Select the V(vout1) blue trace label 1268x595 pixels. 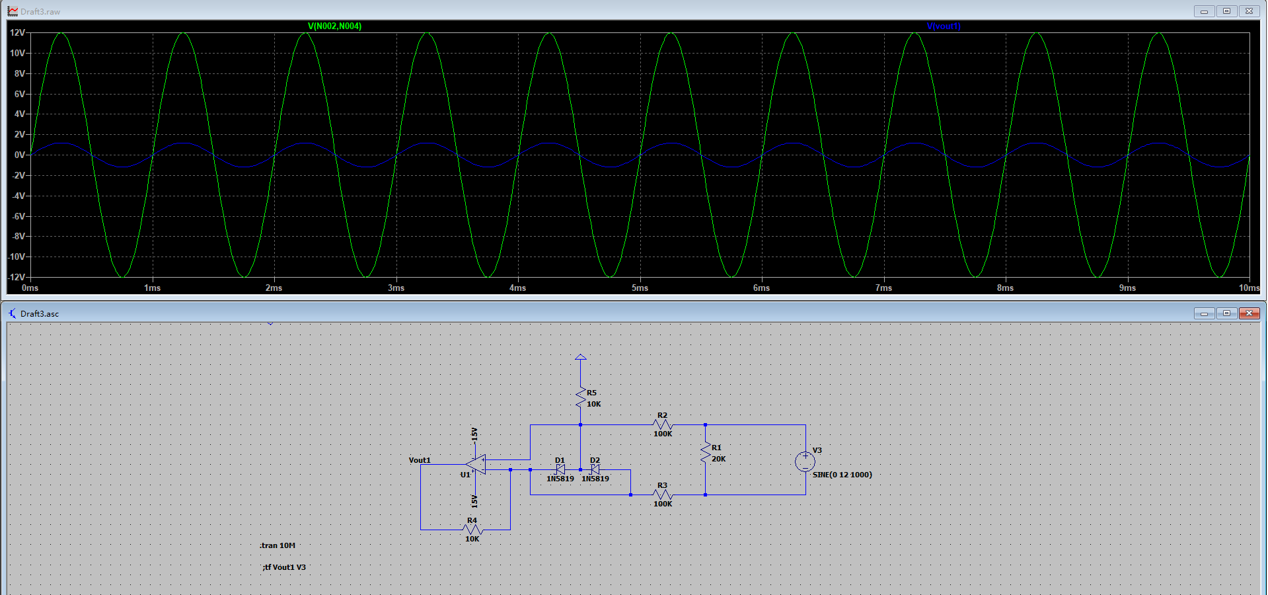[x=944, y=26]
